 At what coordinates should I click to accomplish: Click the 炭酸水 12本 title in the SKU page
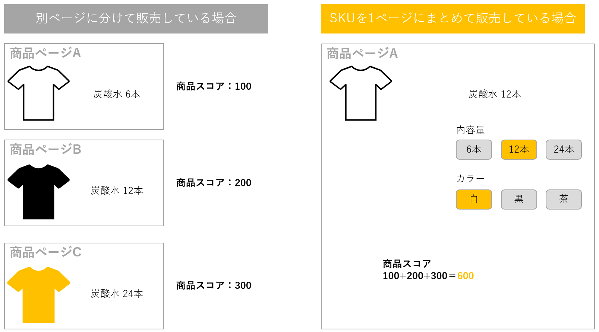(495, 94)
